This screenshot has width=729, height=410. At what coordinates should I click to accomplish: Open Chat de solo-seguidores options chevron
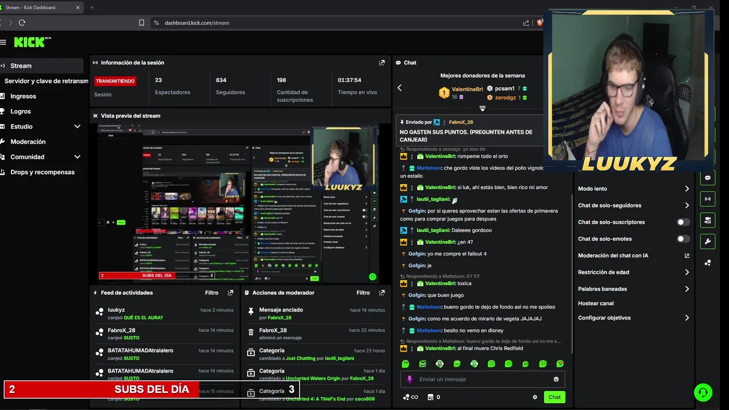click(x=687, y=206)
